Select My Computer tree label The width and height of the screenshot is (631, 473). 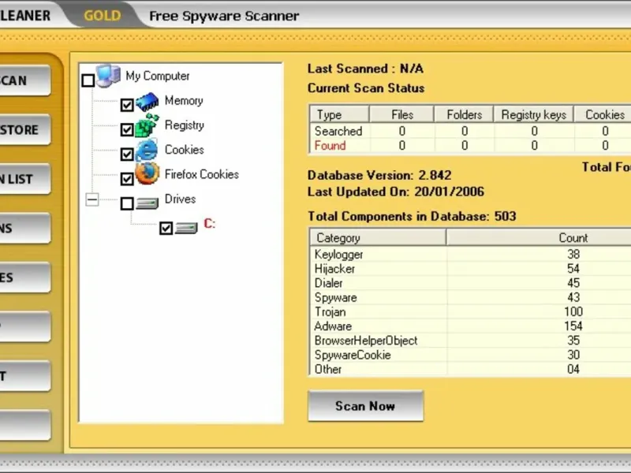(157, 76)
